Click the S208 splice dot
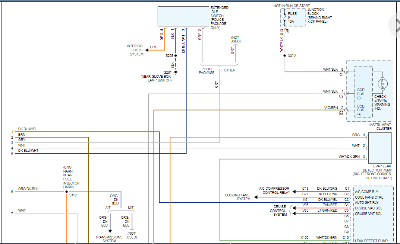400x244 pixels. coord(176,55)
